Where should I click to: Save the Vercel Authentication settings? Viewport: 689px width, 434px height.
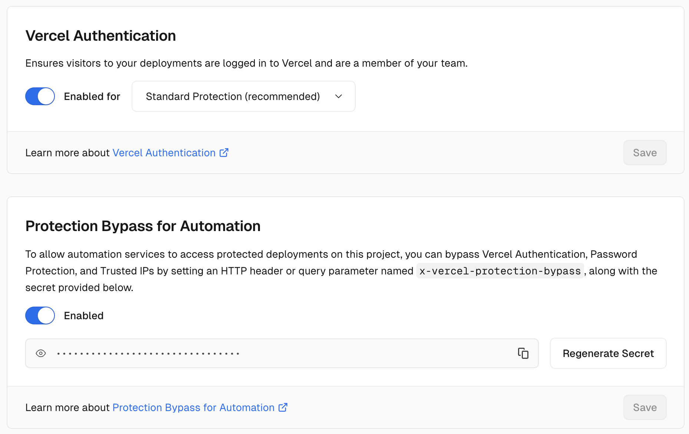tap(645, 153)
